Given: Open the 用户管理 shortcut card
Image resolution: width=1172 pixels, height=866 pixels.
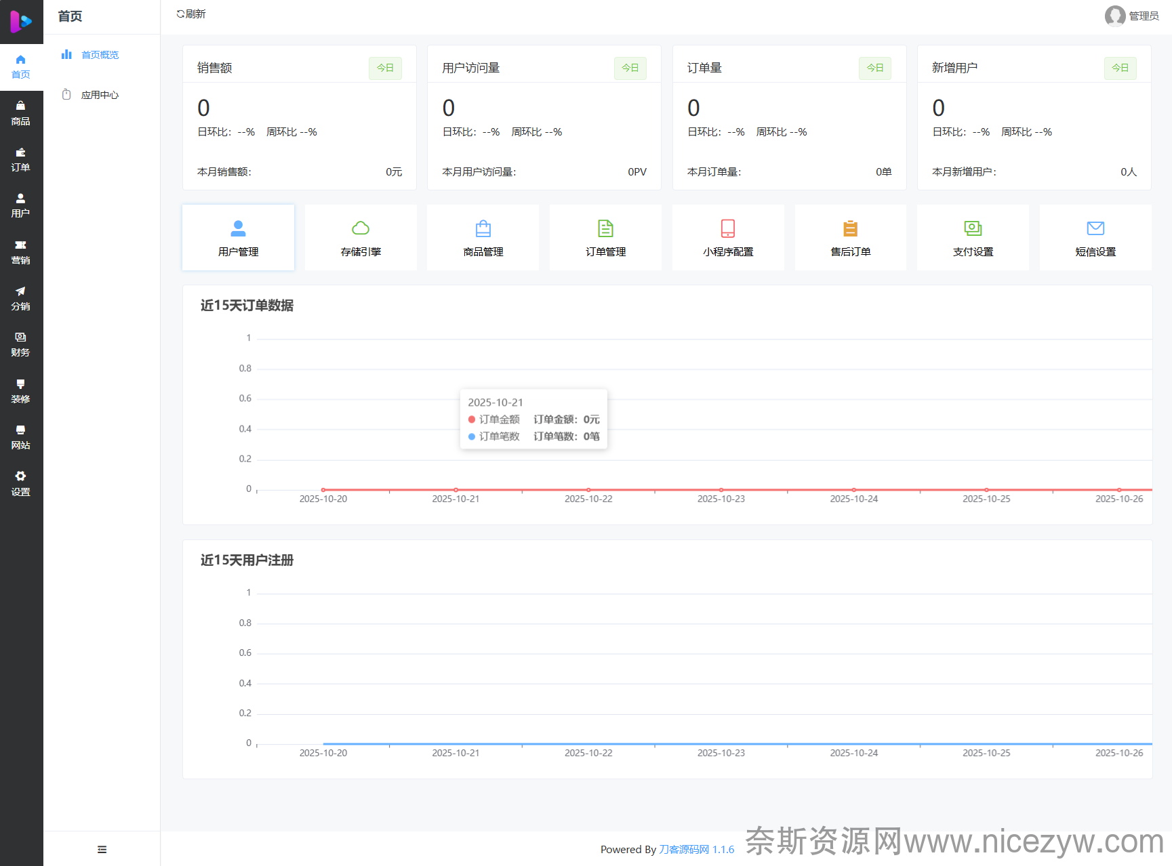Looking at the screenshot, I should [238, 238].
